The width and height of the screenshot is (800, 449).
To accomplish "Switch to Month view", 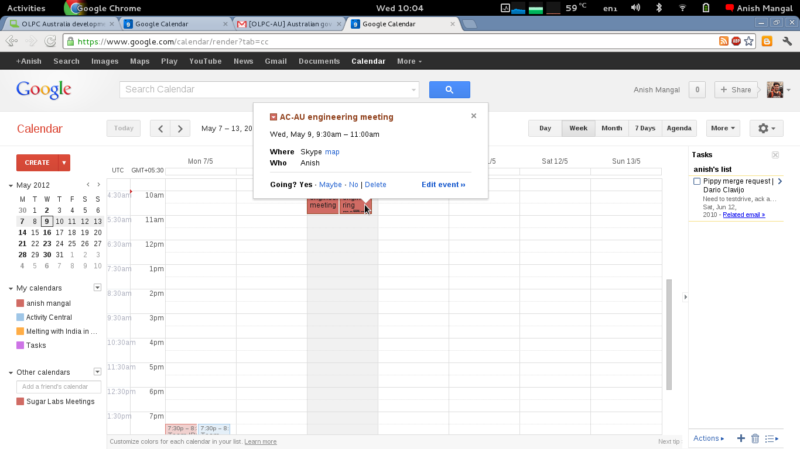I will pyautogui.click(x=611, y=129).
